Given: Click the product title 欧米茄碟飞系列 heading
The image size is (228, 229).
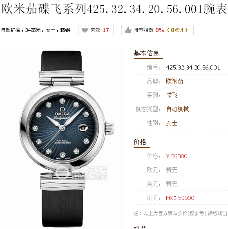Looking at the screenshot, I should [x=114, y=9].
